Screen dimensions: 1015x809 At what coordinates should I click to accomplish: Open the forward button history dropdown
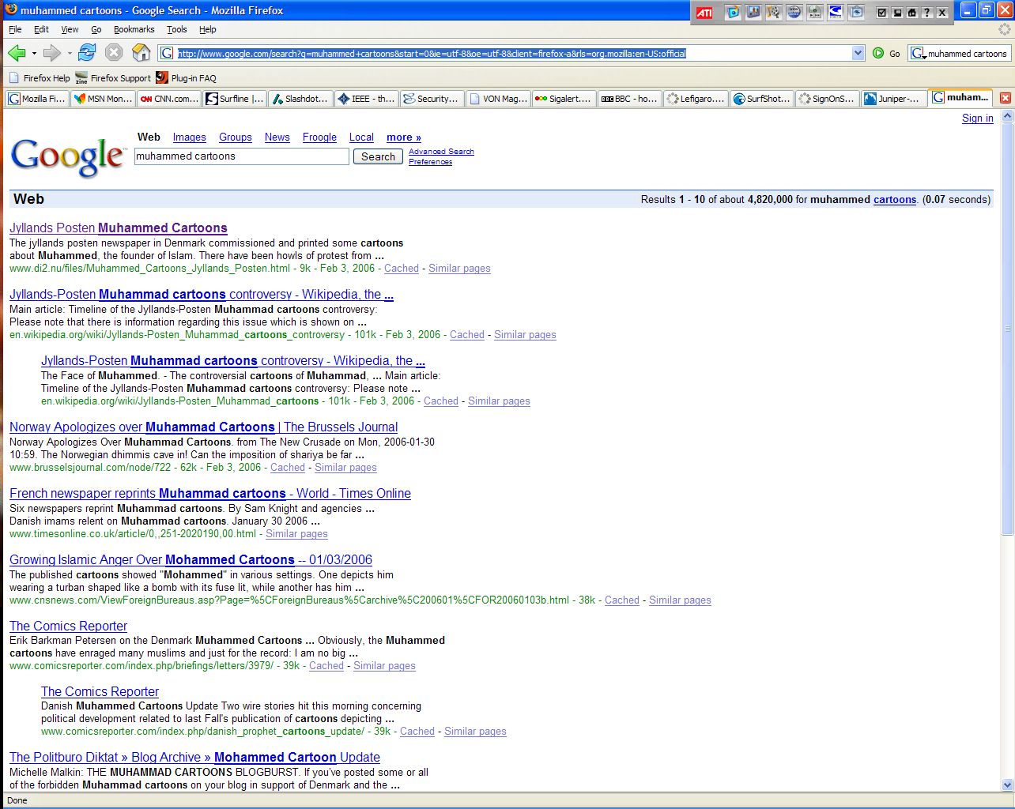click(x=70, y=54)
